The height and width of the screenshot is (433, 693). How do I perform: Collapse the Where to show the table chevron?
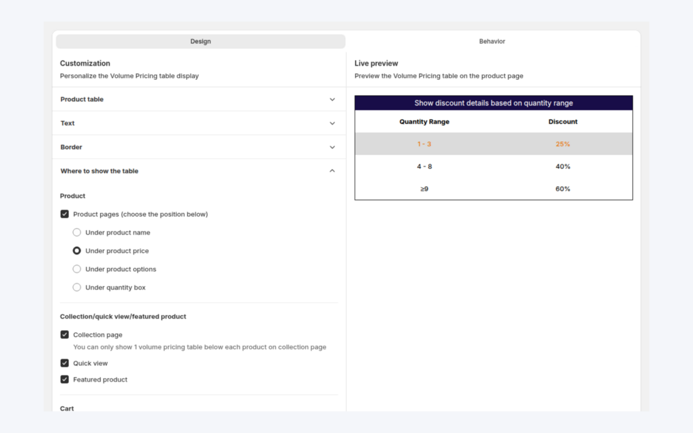(x=332, y=171)
